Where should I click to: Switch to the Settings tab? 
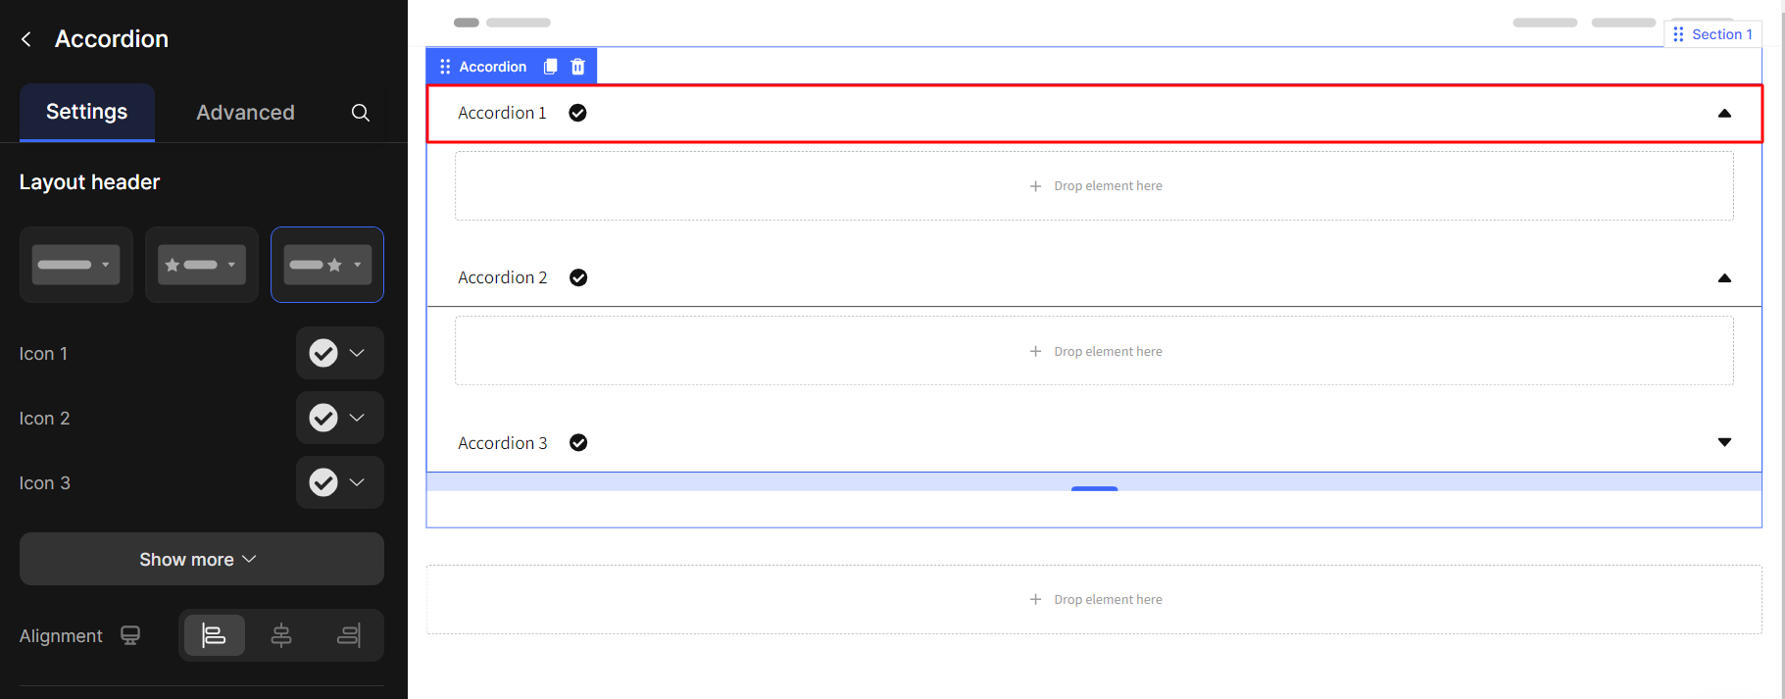[86, 112]
